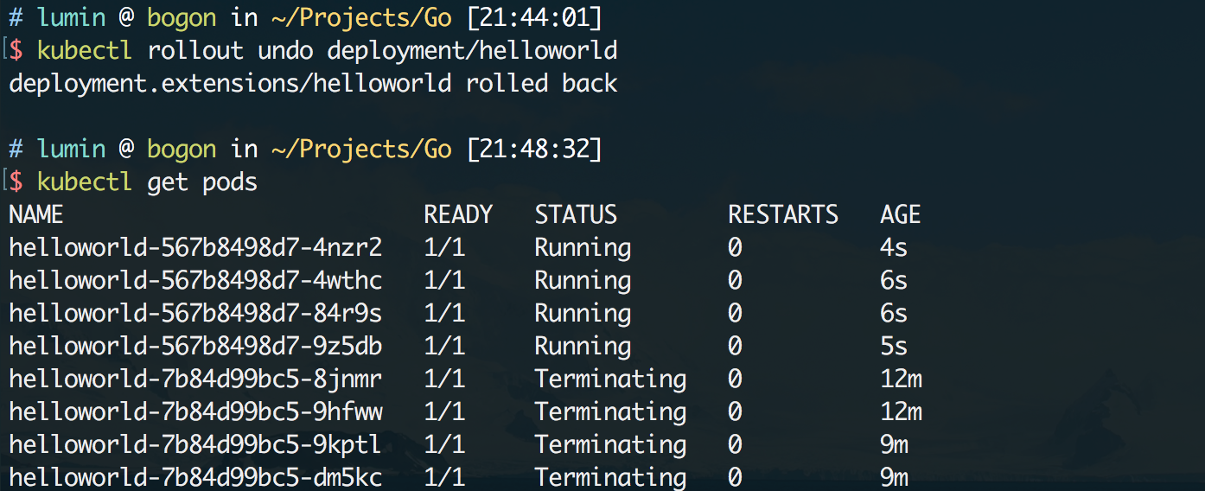Screen dimensions: 1205x491
Task: Click the STATUS column header
Action: (576, 214)
